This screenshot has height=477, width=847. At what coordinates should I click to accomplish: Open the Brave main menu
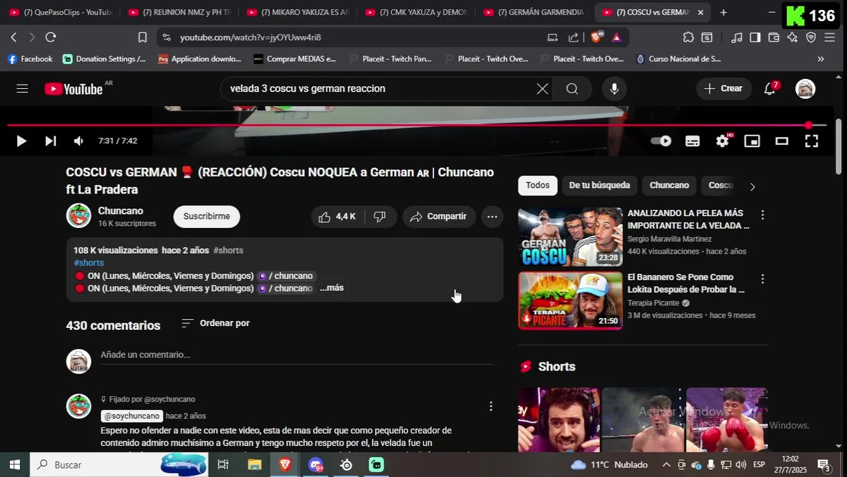[x=830, y=37]
